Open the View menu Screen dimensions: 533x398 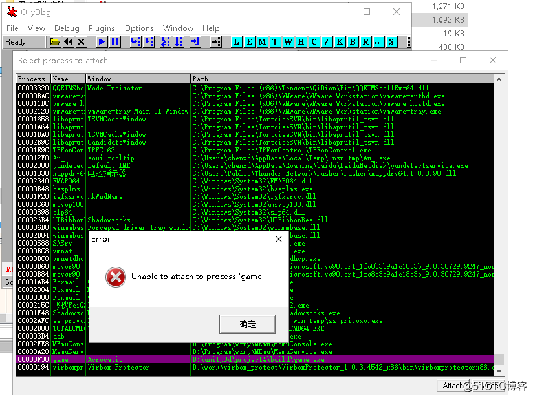[36, 28]
